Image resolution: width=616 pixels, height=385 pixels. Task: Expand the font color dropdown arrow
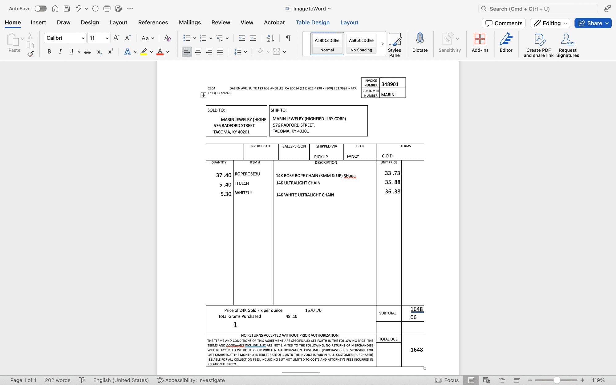[x=167, y=51]
